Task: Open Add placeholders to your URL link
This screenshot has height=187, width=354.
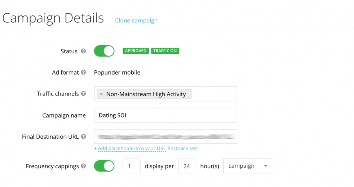Action: click(132, 148)
